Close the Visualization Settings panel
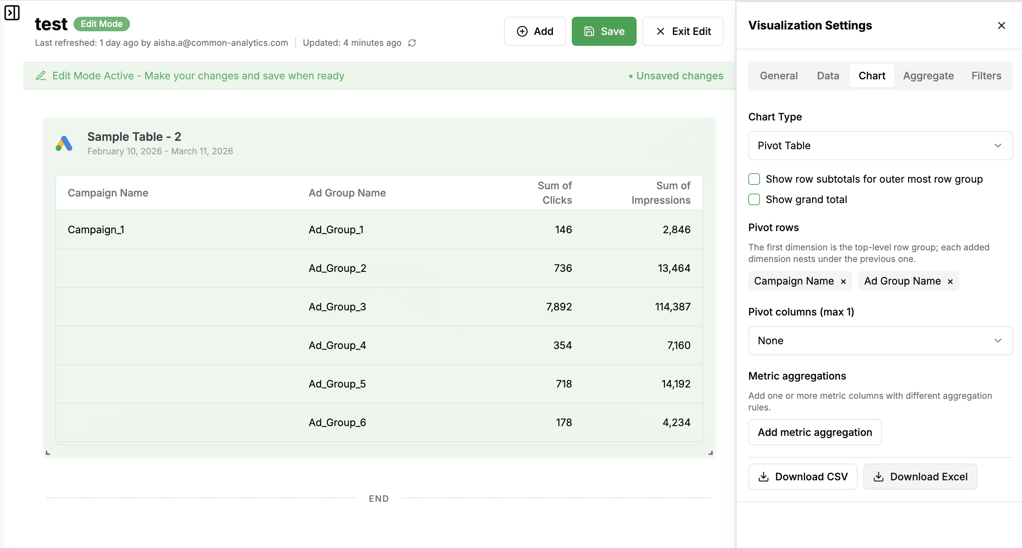Image resolution: width=1022 pixels, height=548 pixels. [x=1001, y=25]
